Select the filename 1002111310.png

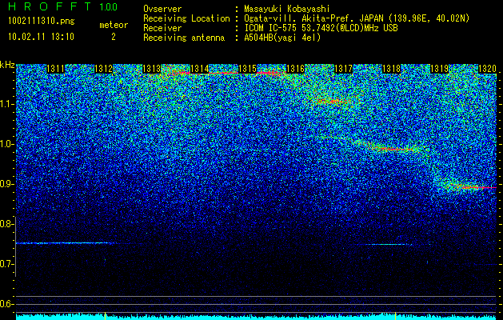point(42,22)
